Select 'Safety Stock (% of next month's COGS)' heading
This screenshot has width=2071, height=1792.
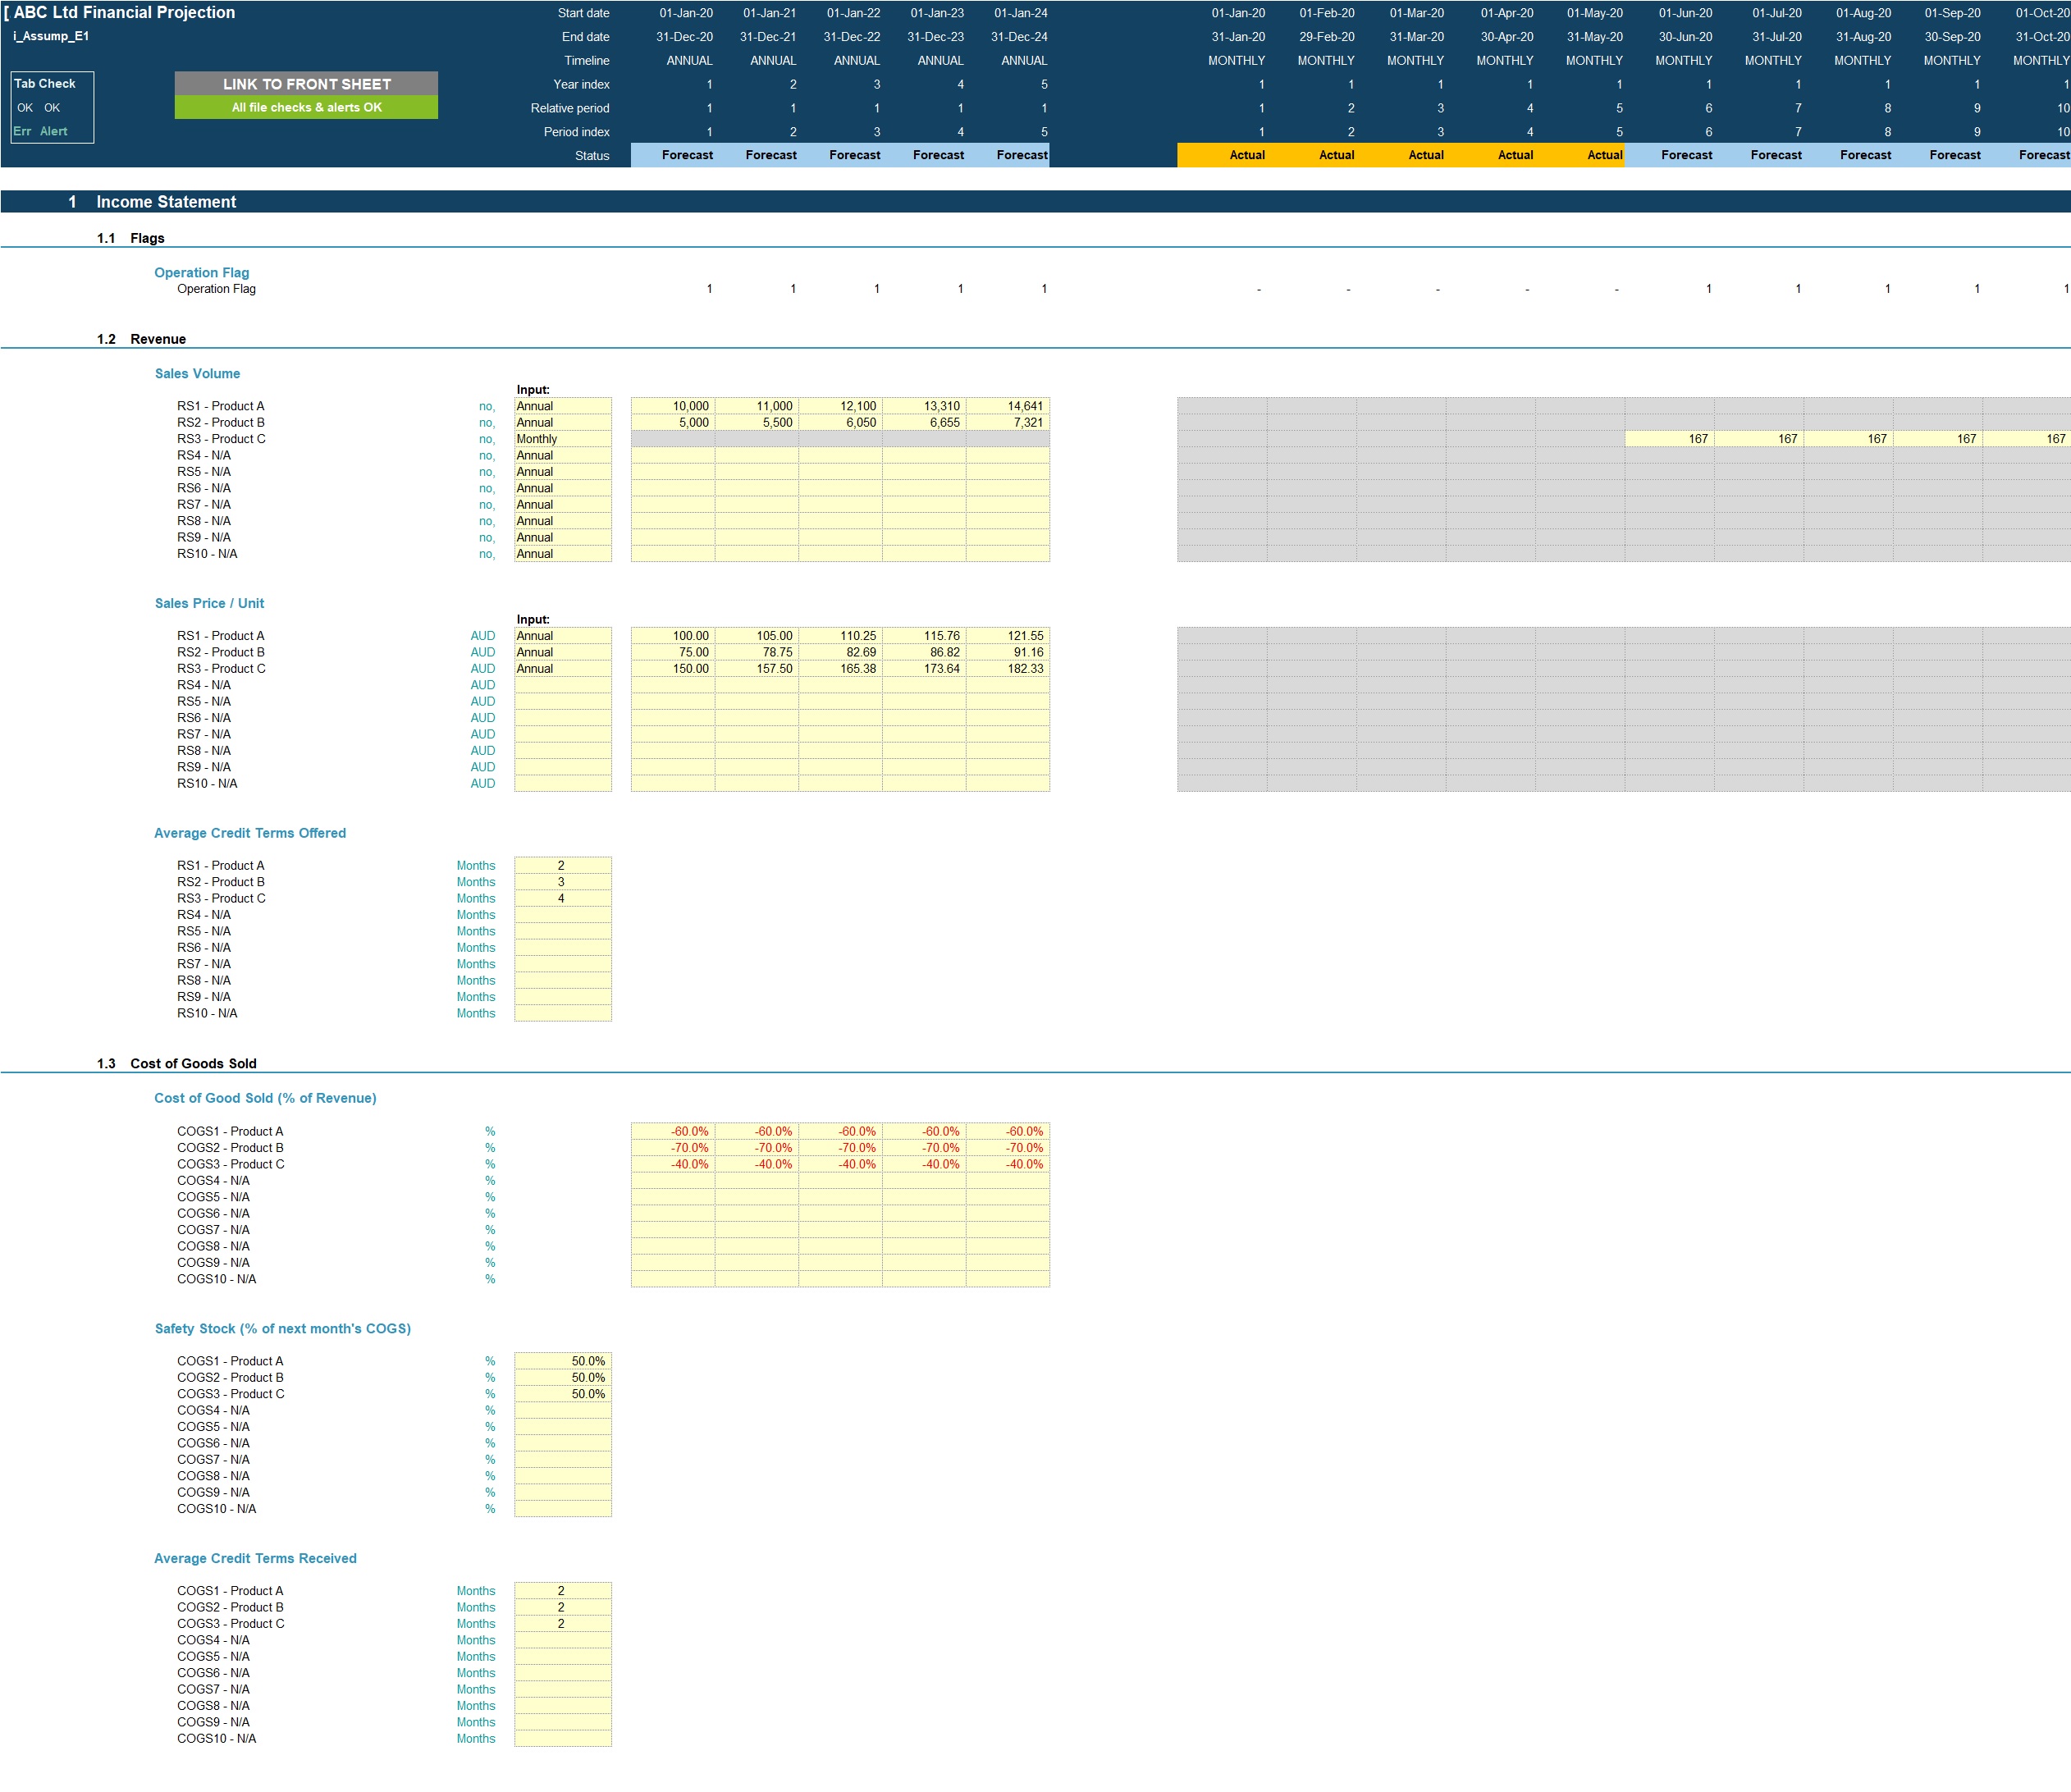[x=282, y=1328]
